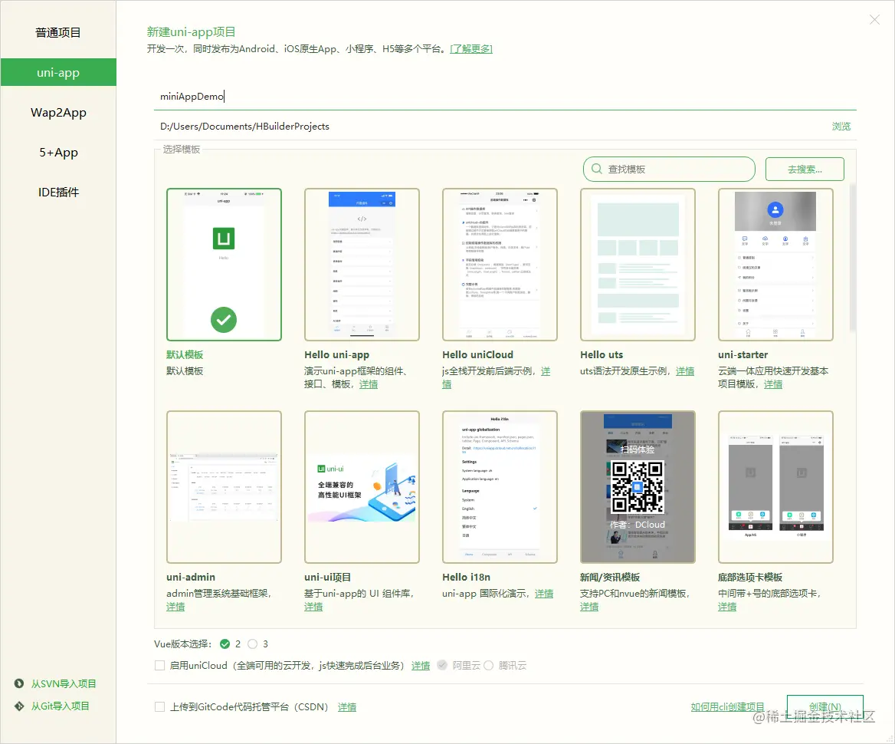
Task: Enable the 启用uniCloud checkbox
Action: pos(160,666)
